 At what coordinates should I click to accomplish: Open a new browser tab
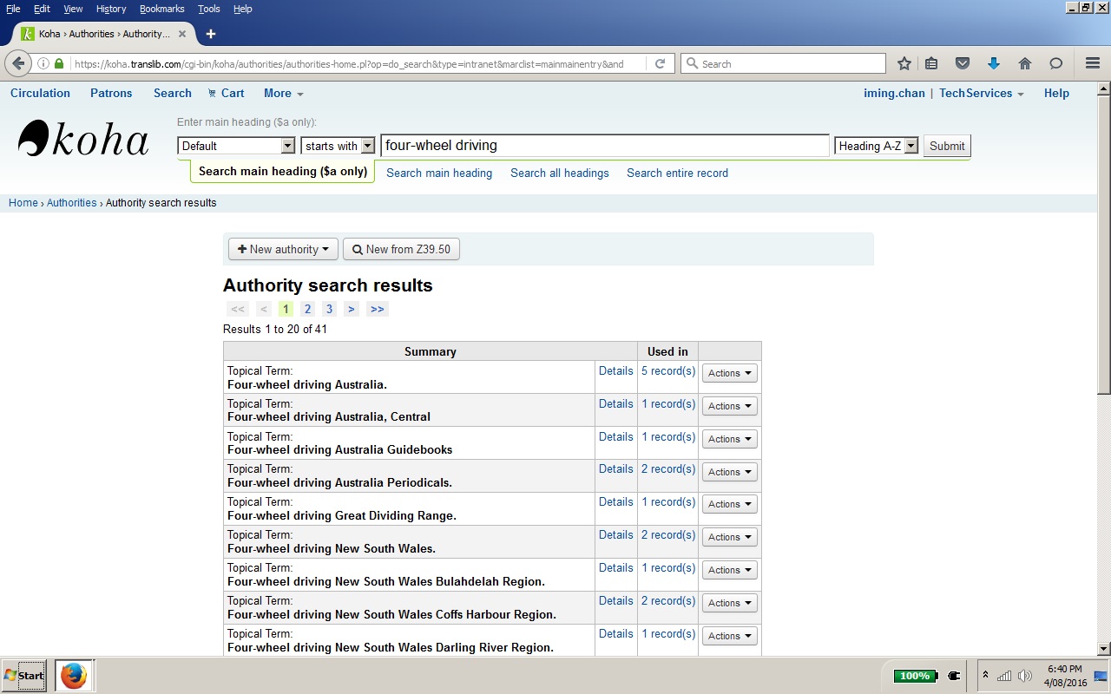click(x=210, y=34)
